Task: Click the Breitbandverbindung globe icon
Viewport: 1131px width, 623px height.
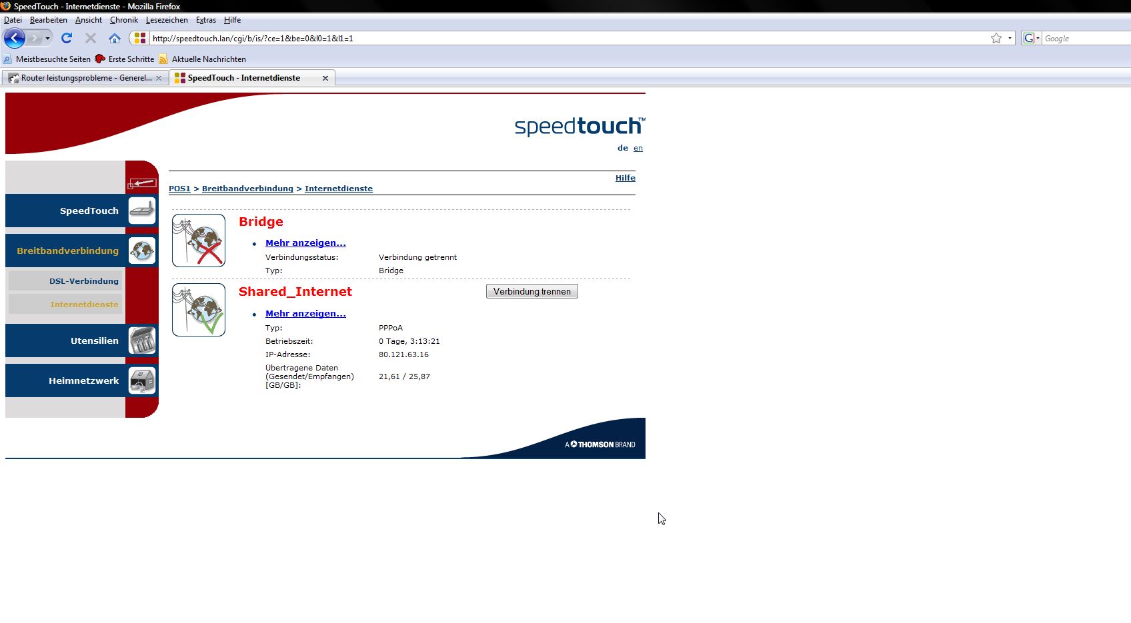Action: point(142,251)
